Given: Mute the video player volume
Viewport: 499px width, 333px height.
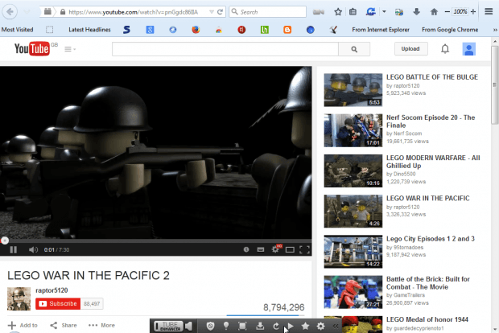Looking at the screenshot, I should coord(34,249).
